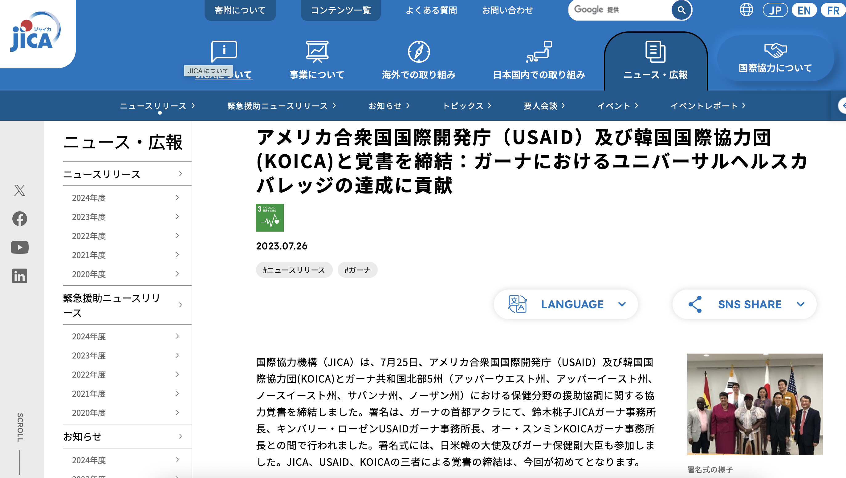The image size is (846, 478).
Task: Click the submenu scroll arrow at right edge
Action: 842,106
